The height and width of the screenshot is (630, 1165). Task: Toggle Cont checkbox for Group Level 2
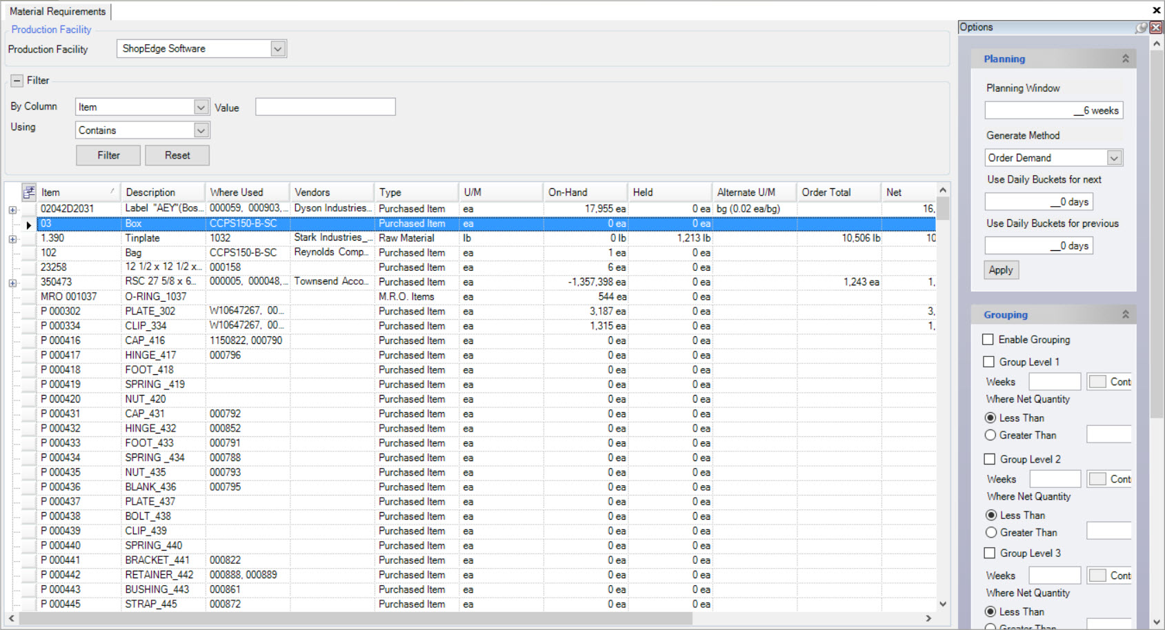pos(1098,479)
